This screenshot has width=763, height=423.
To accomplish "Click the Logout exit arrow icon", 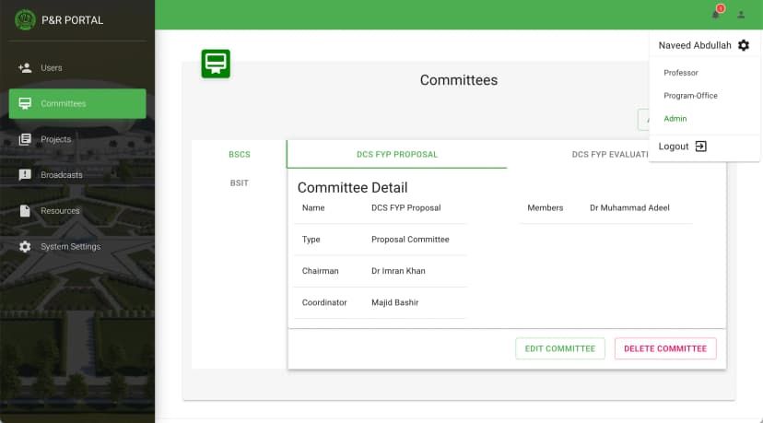I will 700,147.
